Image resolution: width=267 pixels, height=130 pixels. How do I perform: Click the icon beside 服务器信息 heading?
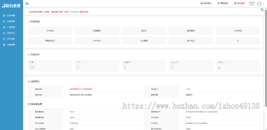coord(29,104)
